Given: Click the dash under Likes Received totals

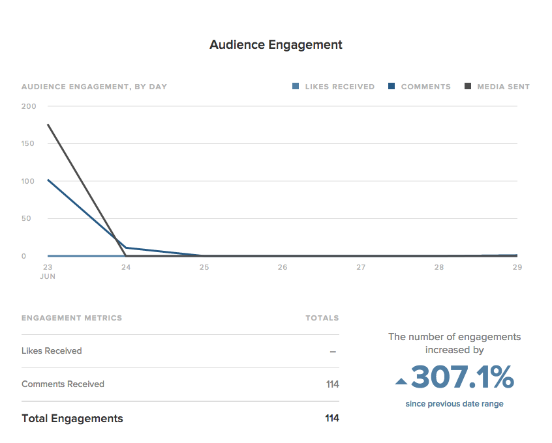Looking at the screenshot, I should point(332,351).
